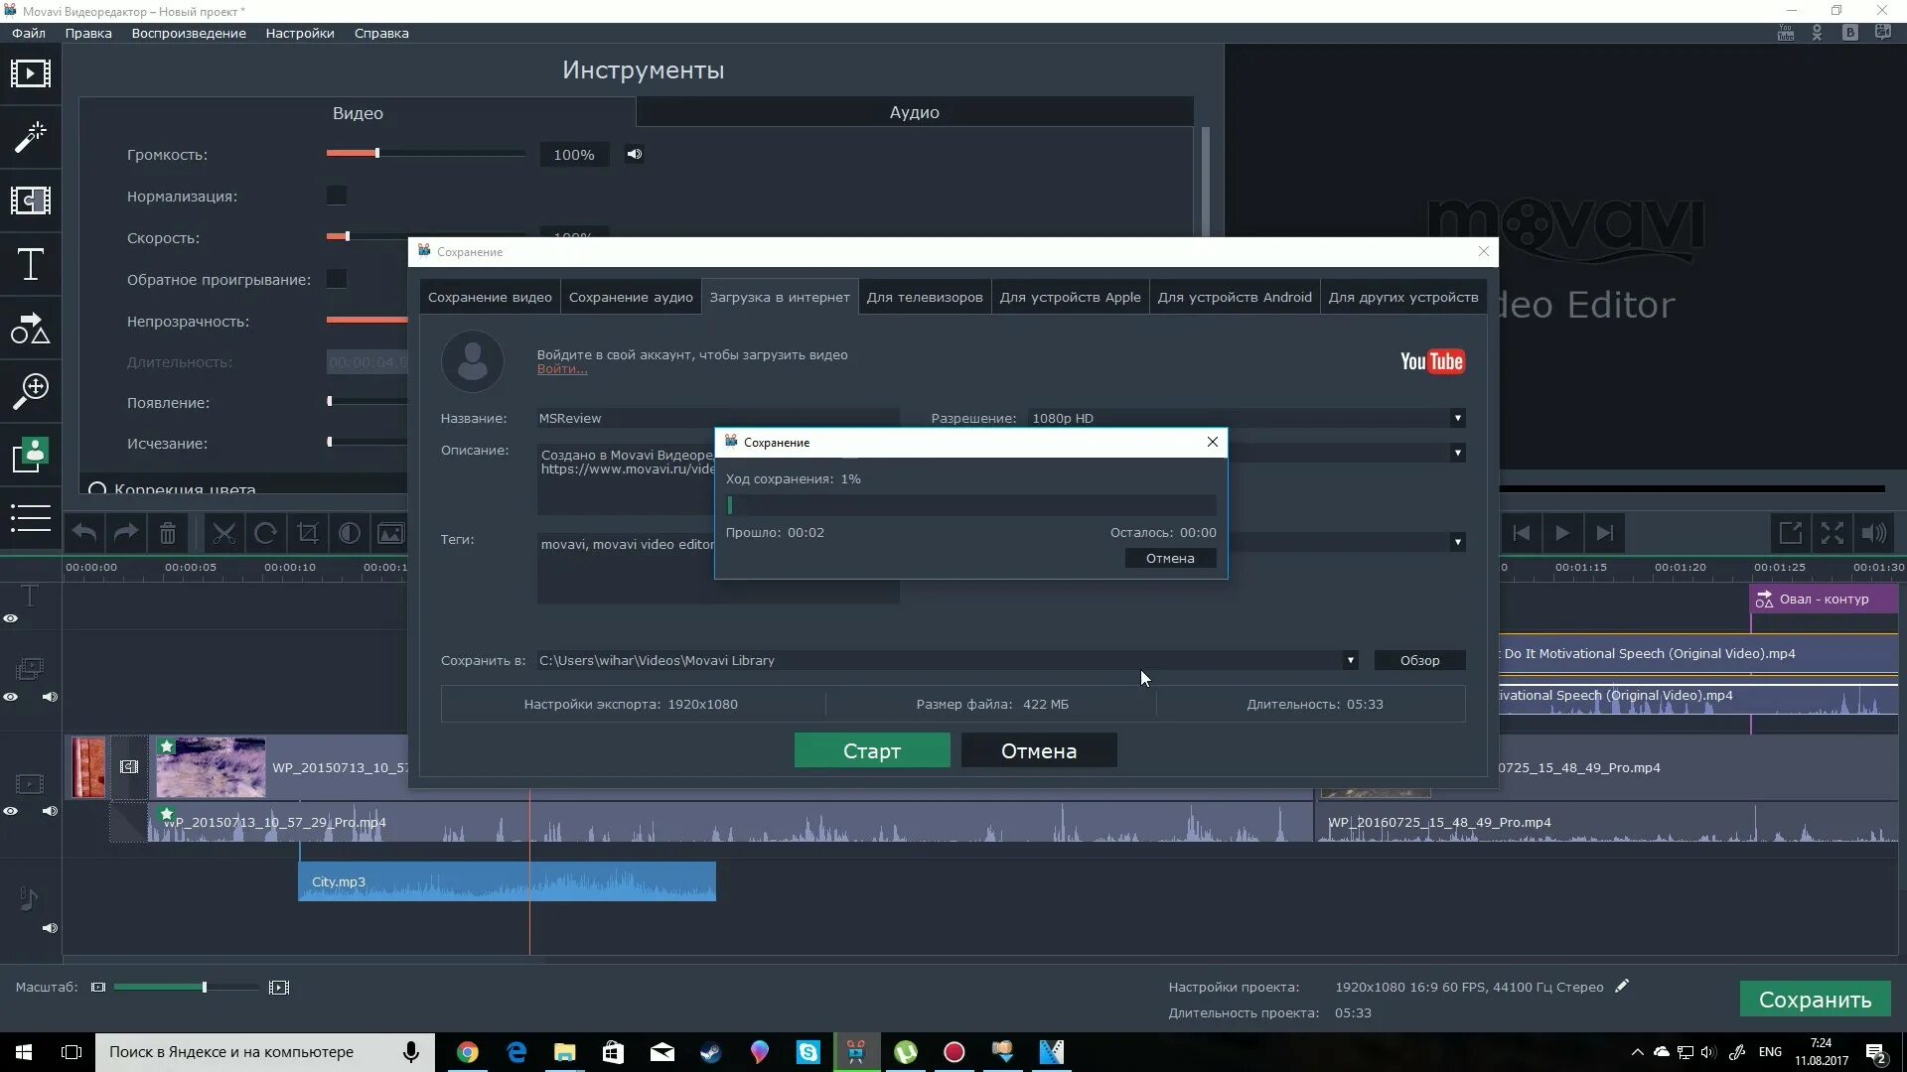This screenshot has width=1907, height=1072.
Task: Open the titles T panel
Action: 30,264
